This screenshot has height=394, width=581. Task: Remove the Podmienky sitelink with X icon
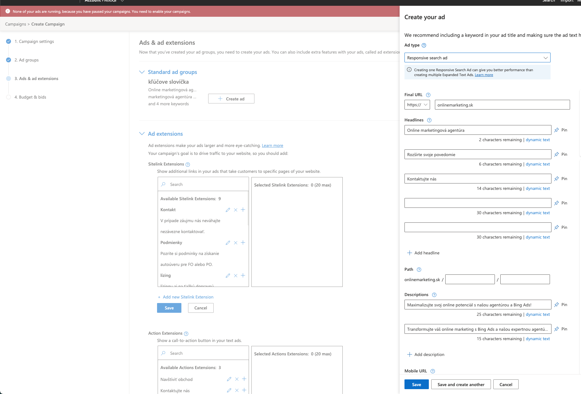(236, 243)
